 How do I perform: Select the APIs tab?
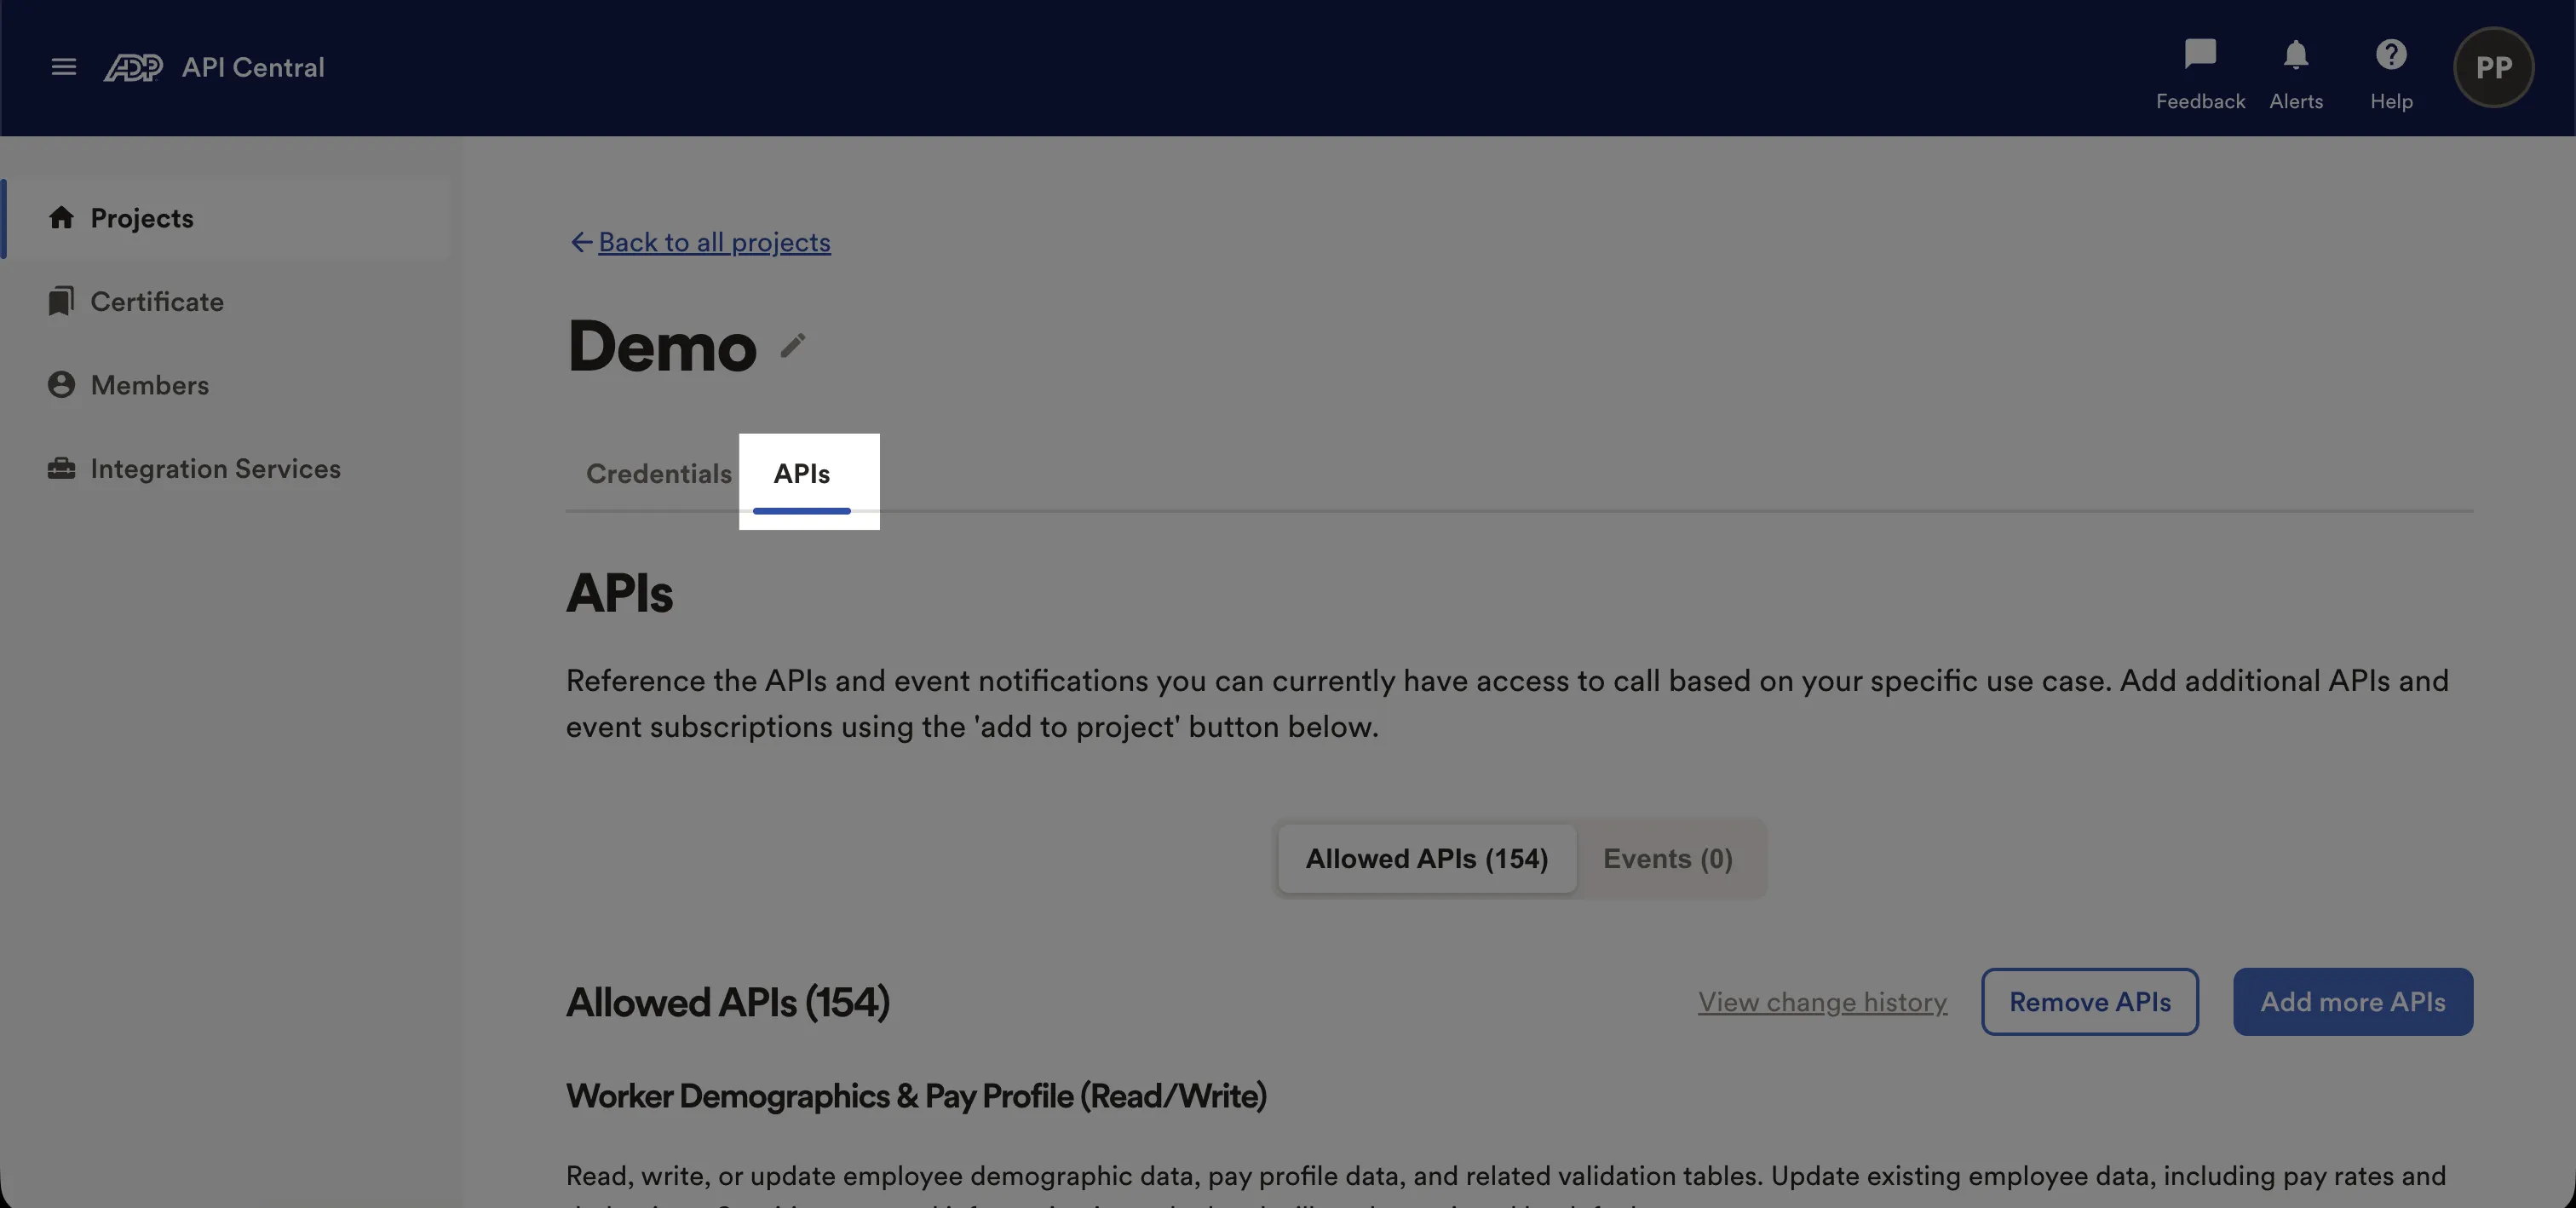point(802,474)
